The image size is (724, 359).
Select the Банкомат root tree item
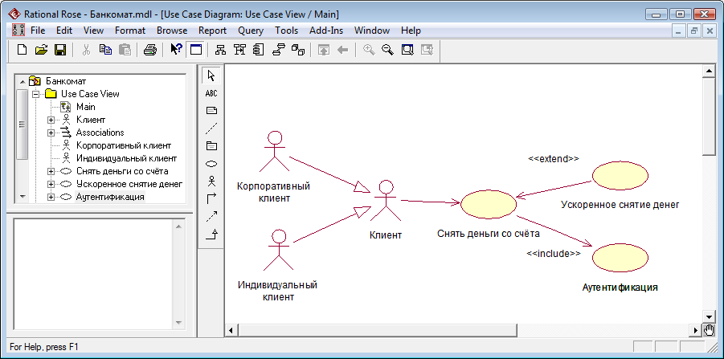coord(66,81)
